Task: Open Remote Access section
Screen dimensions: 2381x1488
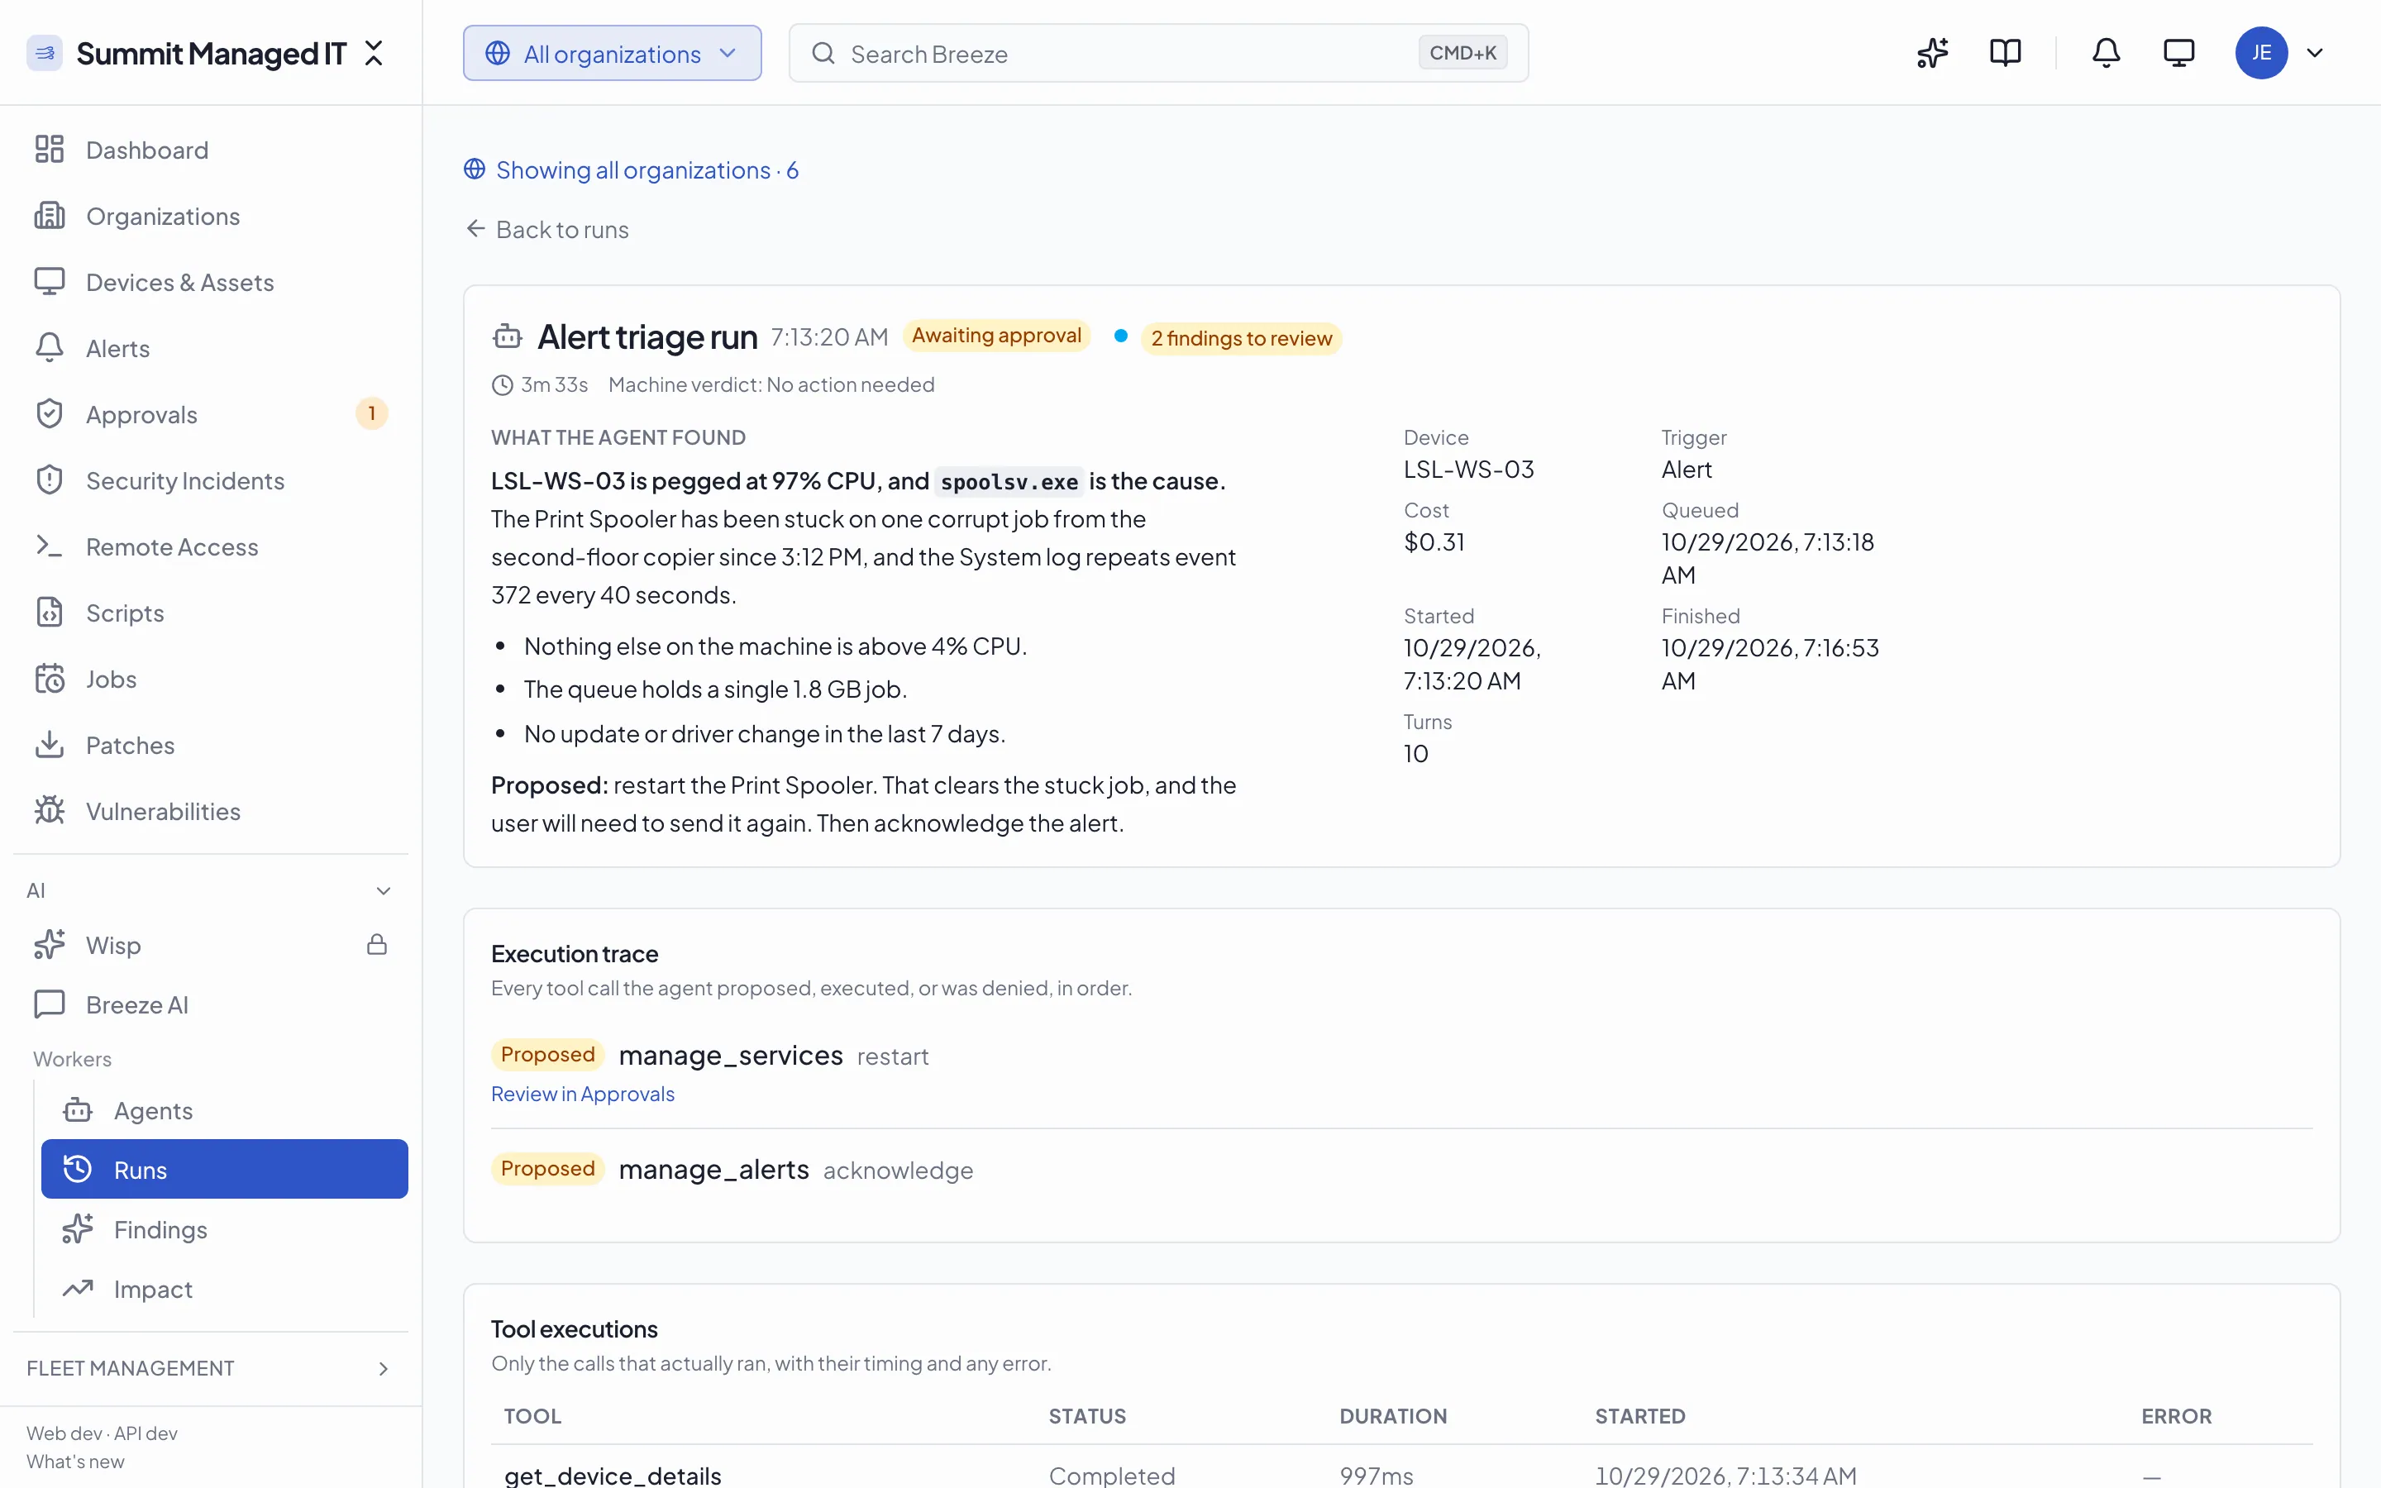Action: [212, 546]
